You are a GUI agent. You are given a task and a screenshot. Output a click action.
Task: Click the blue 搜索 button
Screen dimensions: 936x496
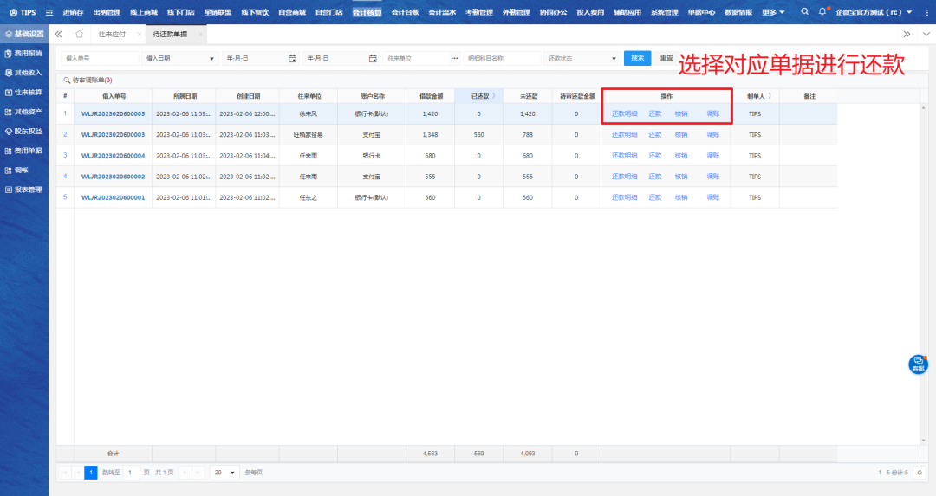coord(637,58)
